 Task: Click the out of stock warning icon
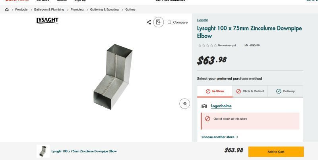pyautogui.click(x=207, y=119)
